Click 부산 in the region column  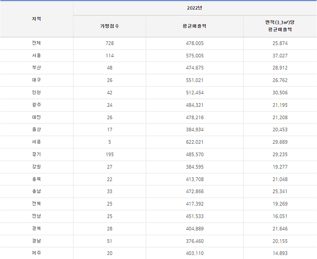point(36,68)
